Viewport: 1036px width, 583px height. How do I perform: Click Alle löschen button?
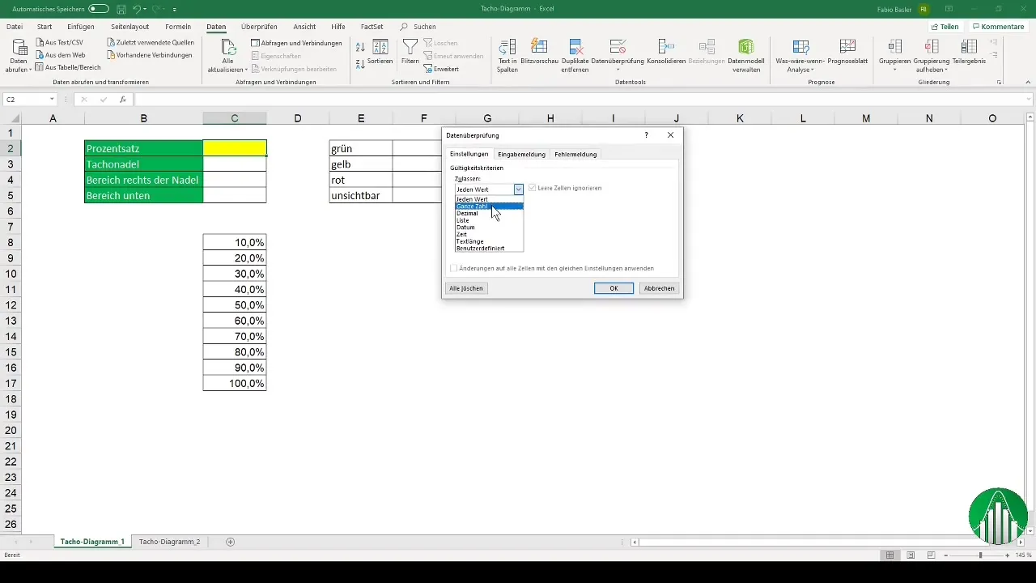tap(467, 288)
